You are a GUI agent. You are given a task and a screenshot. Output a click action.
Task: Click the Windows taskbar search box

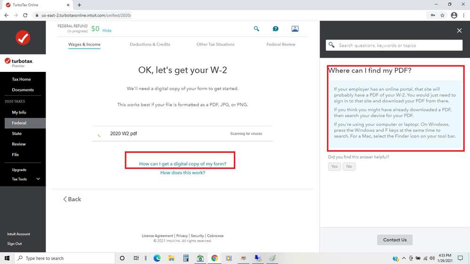[64, 258]
